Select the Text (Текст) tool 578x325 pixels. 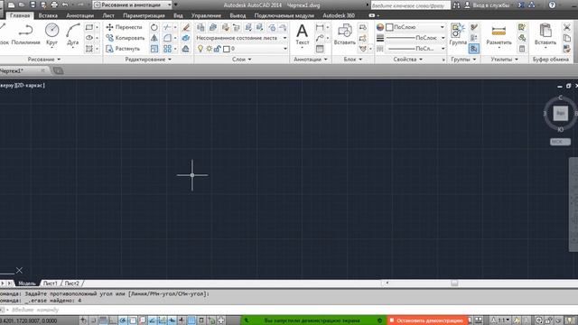(x=303, y=34)
